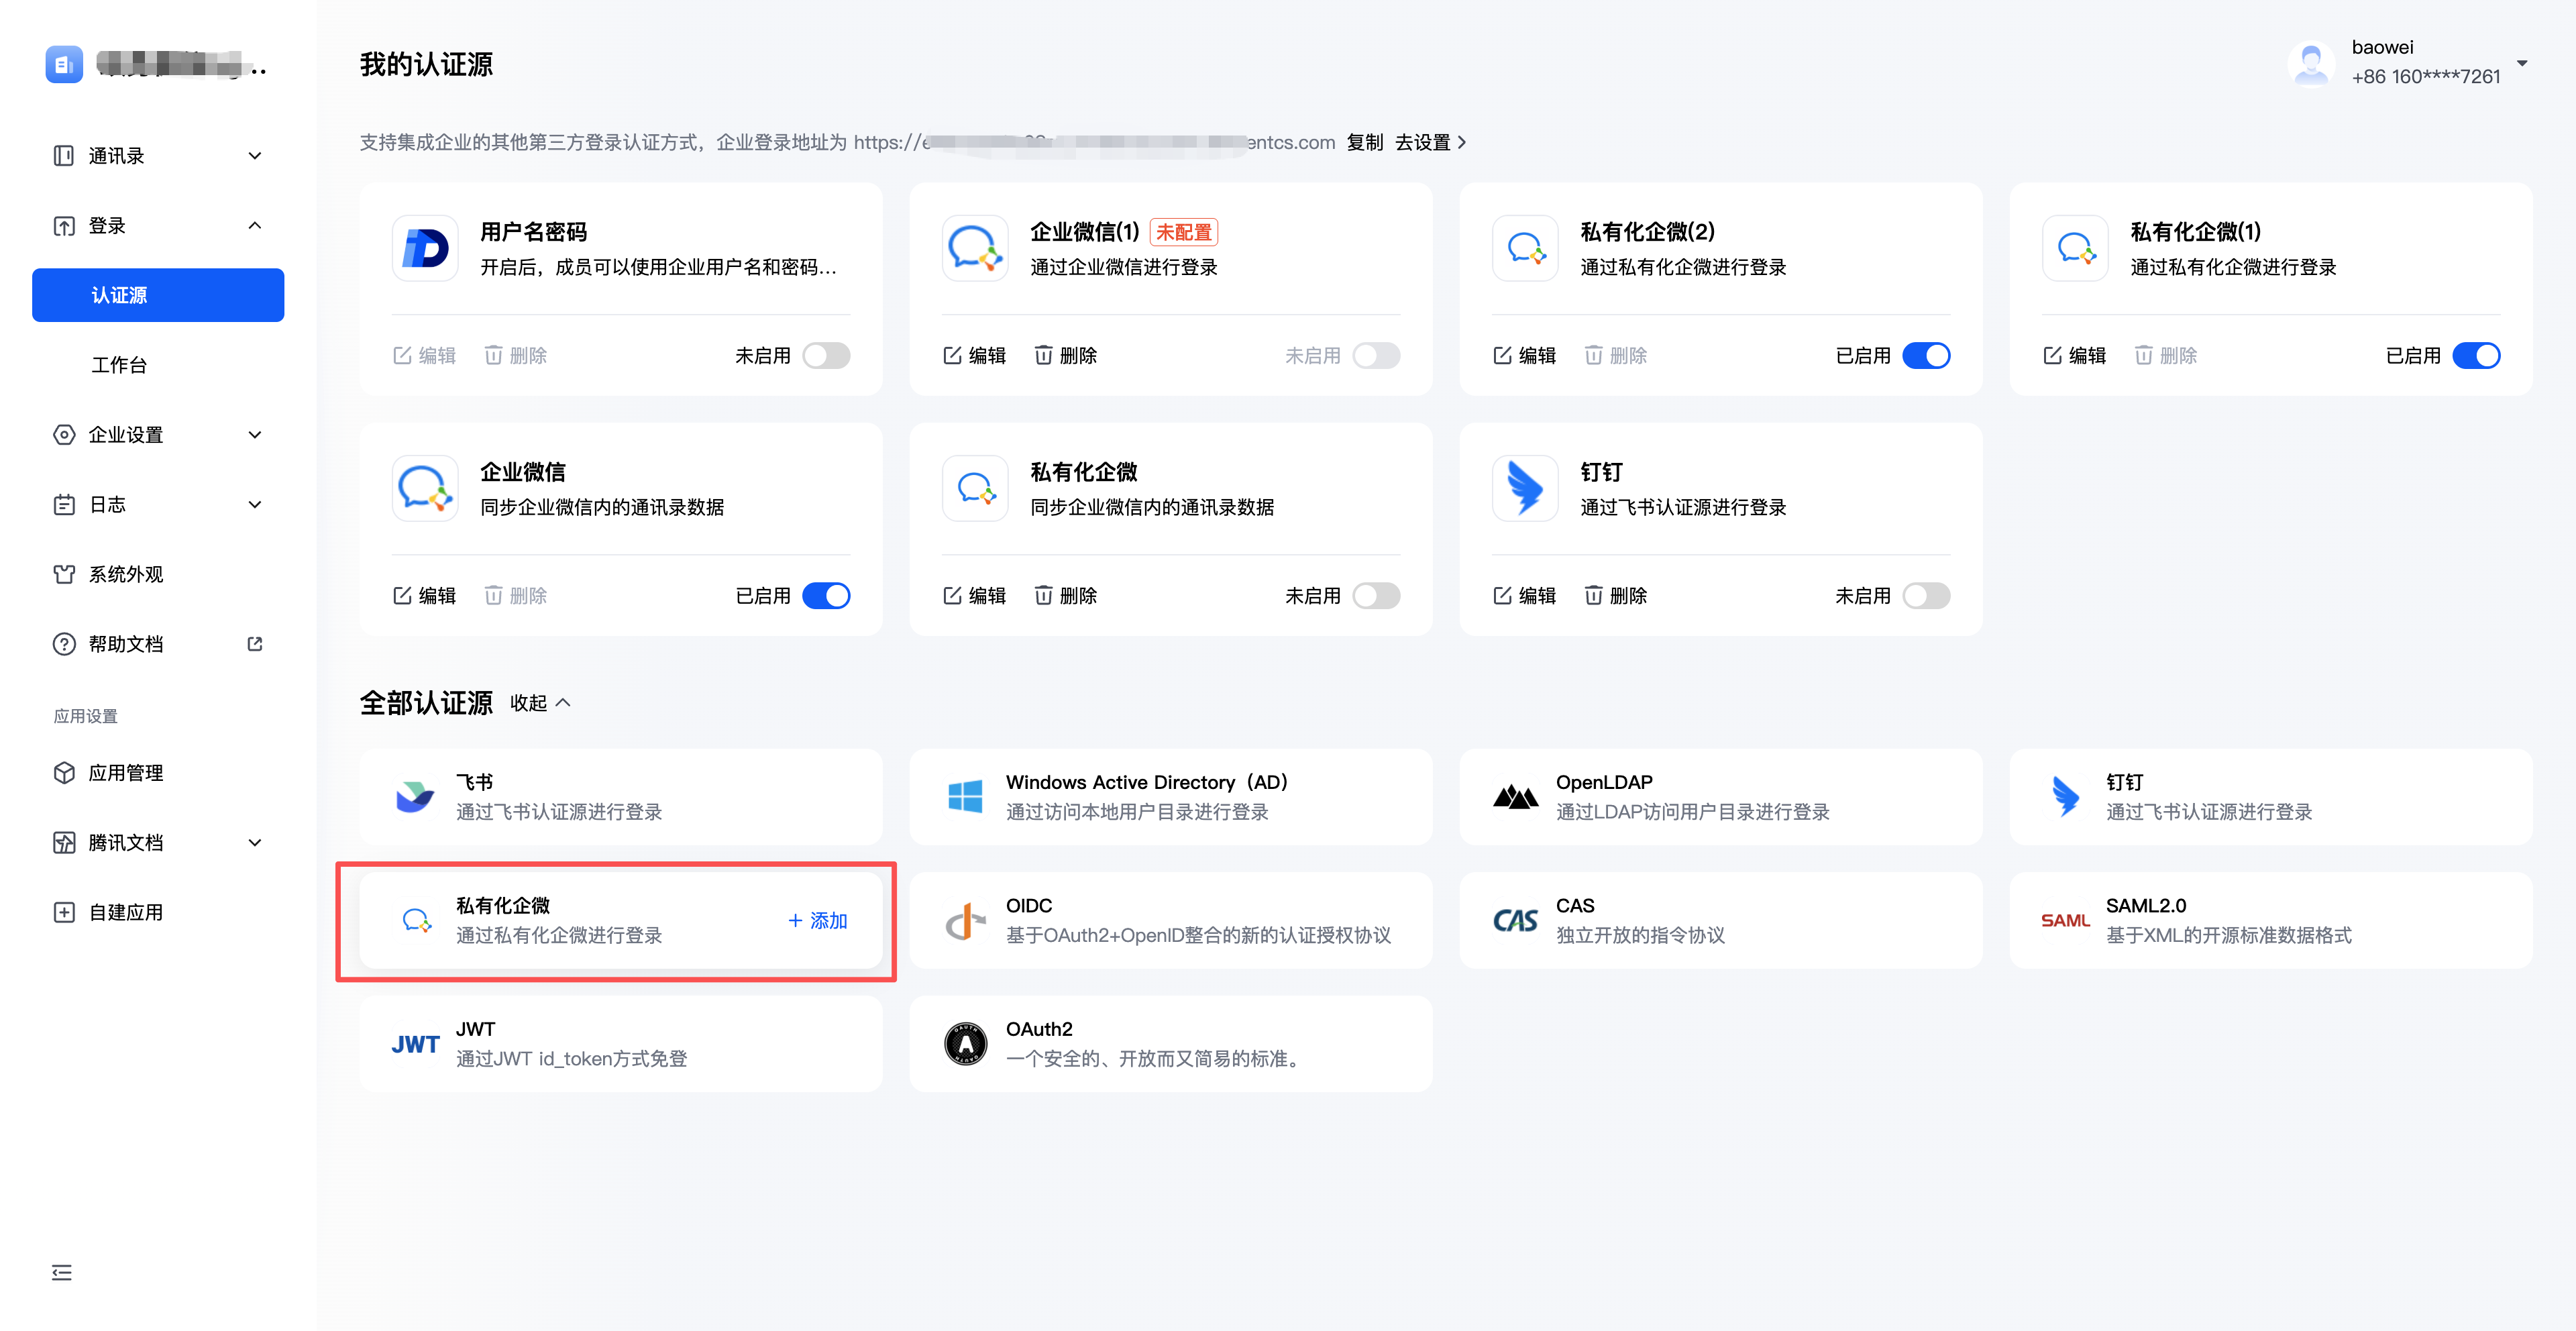Viewport: 2576px width, 1331px height.
Task: Click the CAS logo icon
Action: point(1515,920)
